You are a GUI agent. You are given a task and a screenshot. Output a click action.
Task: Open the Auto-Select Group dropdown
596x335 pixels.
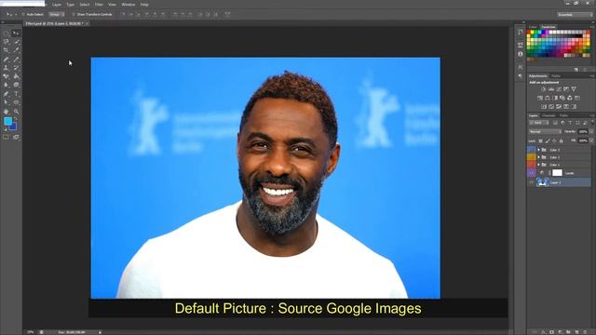click(57, 15)
